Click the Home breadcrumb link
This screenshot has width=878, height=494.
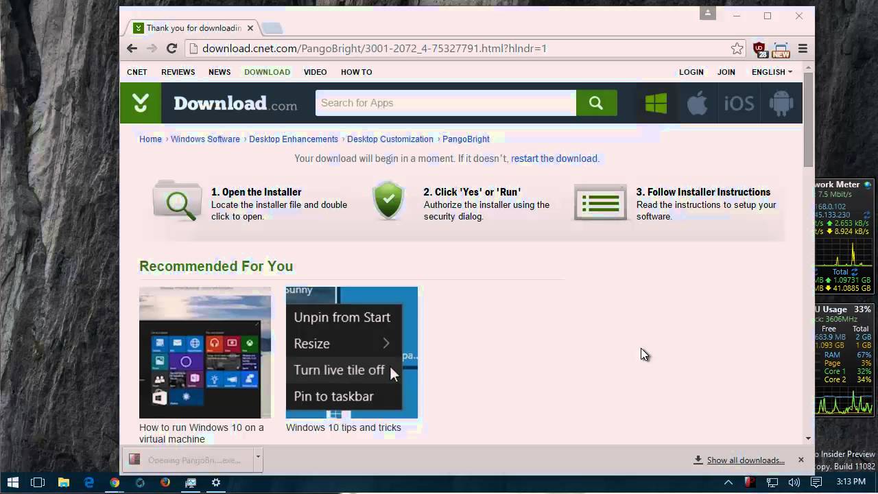pyautogui.click(x=150, y=139)
